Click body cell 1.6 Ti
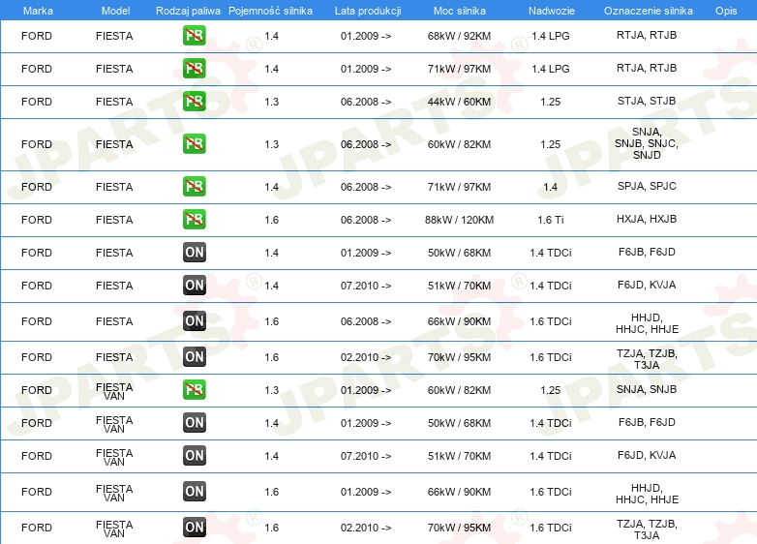757x544 pixels. point(551,220)
